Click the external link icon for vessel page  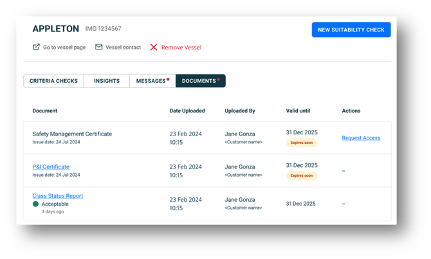[37, 48]
